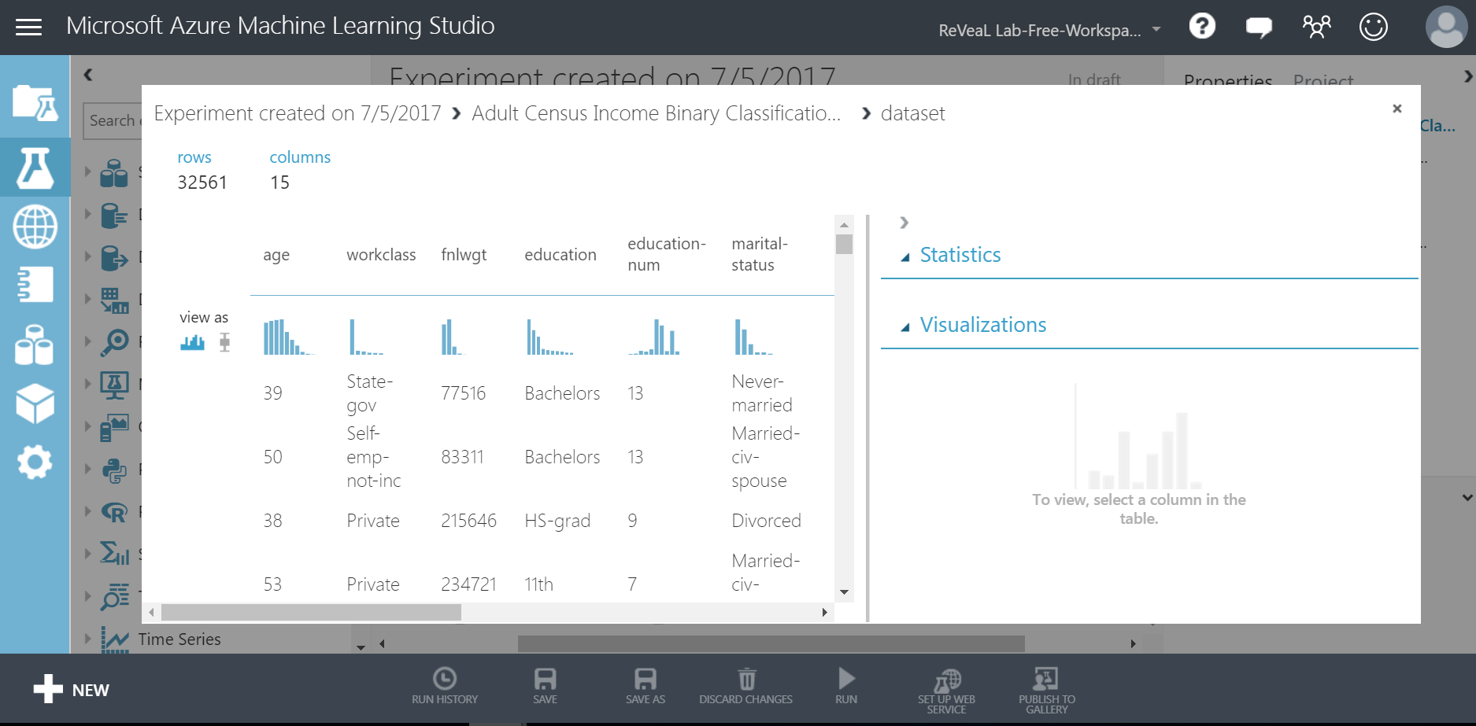Click the SAVE AS button
1476x726 pixels.
646,687
